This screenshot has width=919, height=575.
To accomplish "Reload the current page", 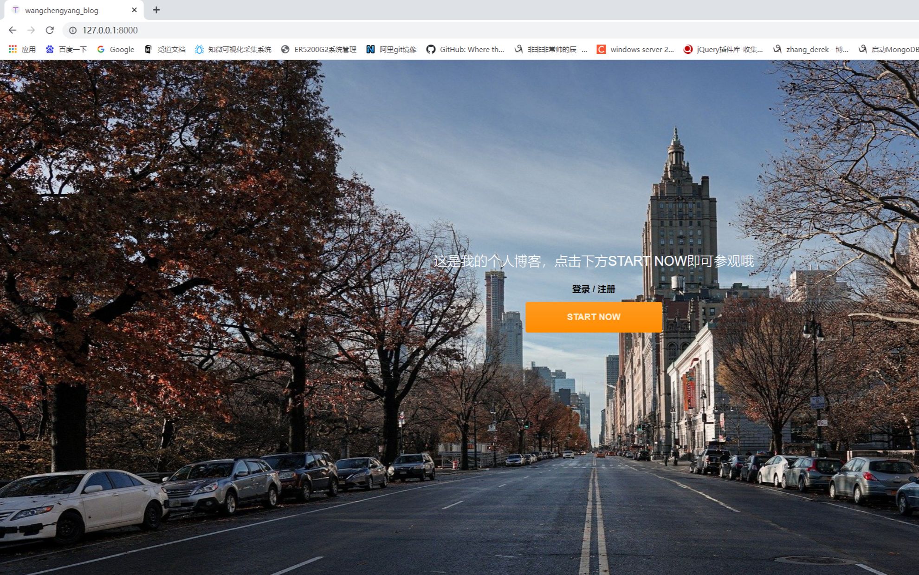I will [x=50, y=30].
